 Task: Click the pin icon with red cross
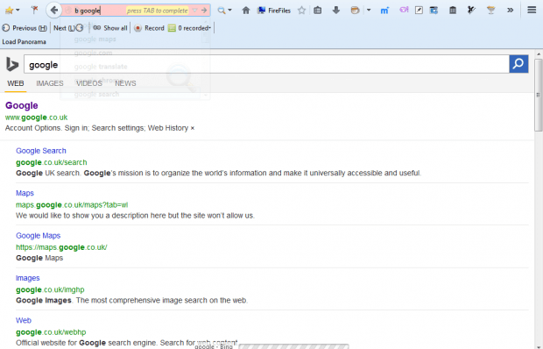tap(34, 10)
